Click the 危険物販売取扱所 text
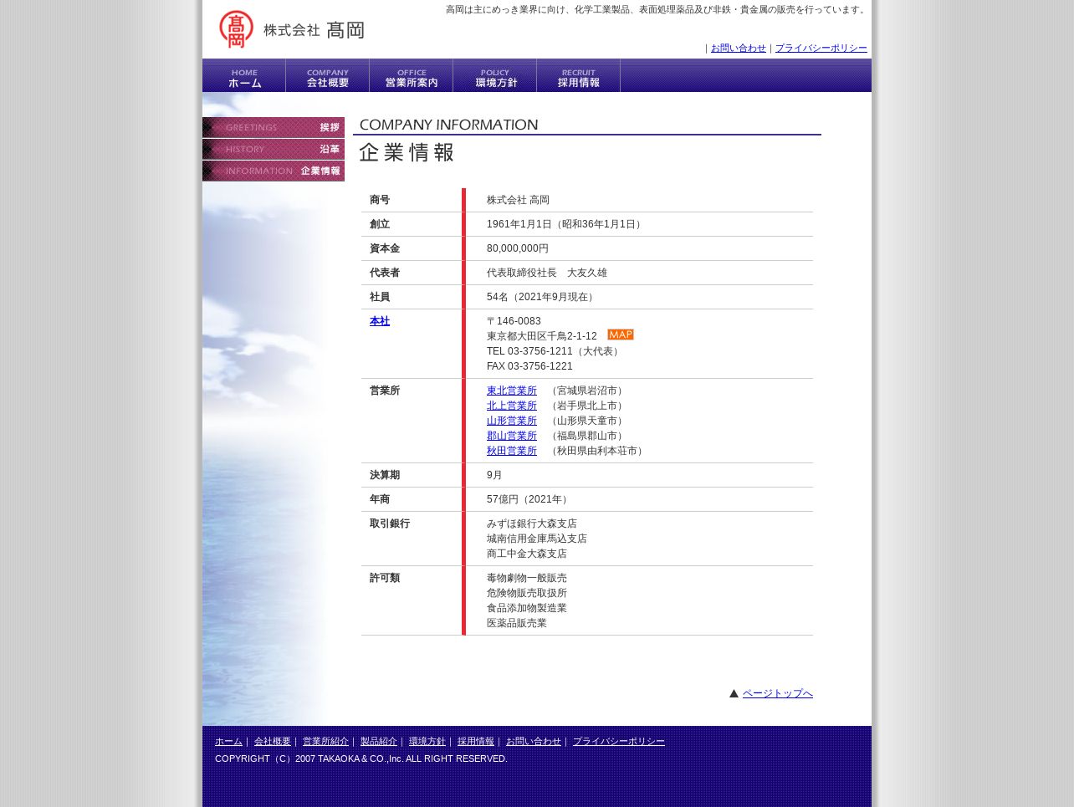The image size is (1074, 807). click(x=527, y=593)
